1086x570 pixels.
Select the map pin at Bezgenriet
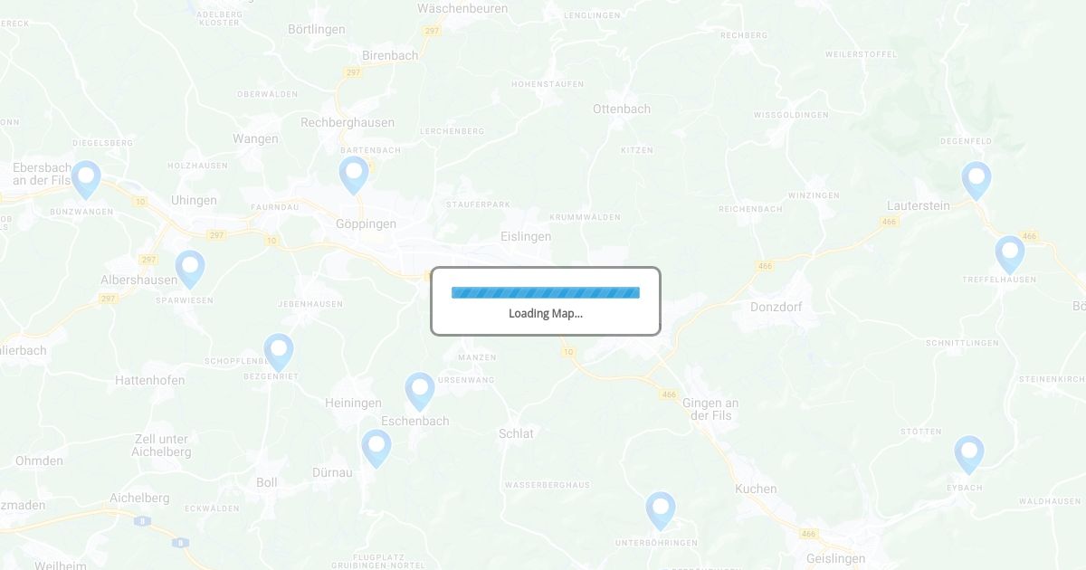pos(279,352)
